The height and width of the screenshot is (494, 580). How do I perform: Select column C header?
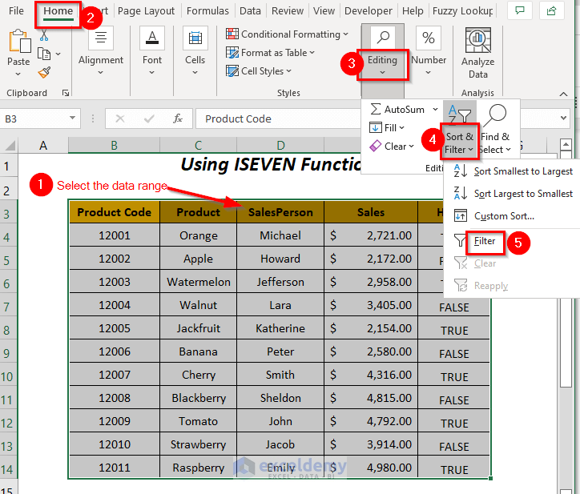(198, 145)
